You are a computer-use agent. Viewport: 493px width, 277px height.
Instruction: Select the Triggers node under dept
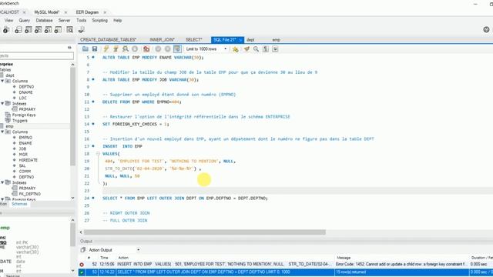pyautogui.click(x=20, y=121)
